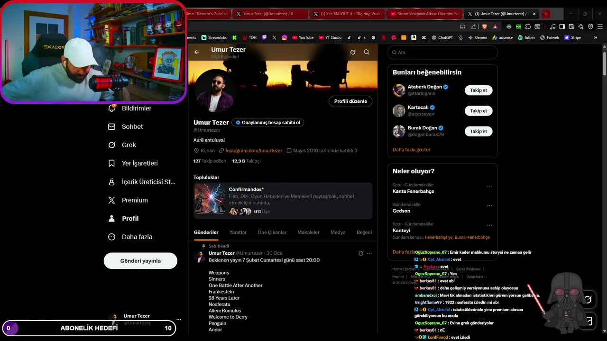
Task: Open Fenerbahçe'ye, Burası Fenerbahçe link
Action: point(457,237)
